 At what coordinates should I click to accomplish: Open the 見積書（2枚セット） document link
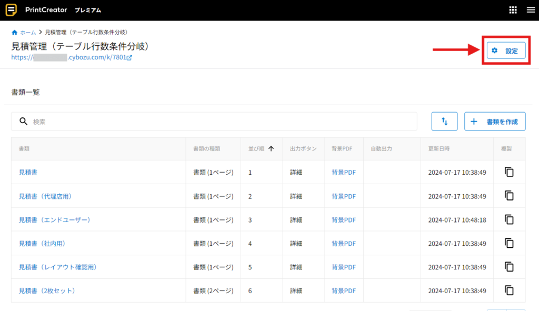47,290
